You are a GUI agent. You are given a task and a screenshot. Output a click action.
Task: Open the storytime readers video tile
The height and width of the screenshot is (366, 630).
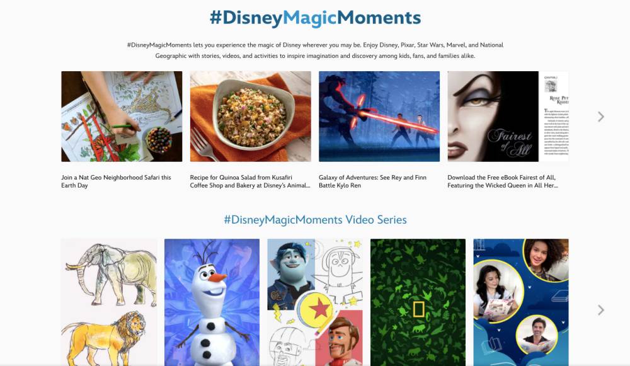521,302
